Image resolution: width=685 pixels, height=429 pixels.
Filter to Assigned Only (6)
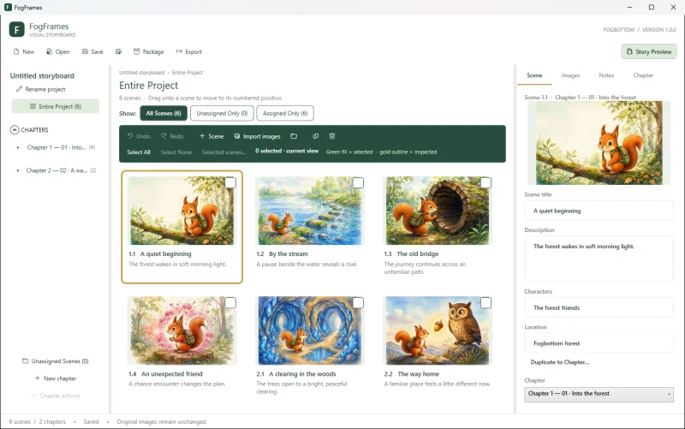[x=285, y=113]
